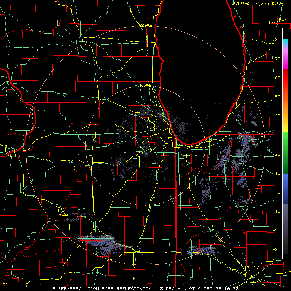Screen dimensions: 291x291
Task: Click the 10:37 timestamp in the caption
Action: pyautogui.click(x=231, y=289)
